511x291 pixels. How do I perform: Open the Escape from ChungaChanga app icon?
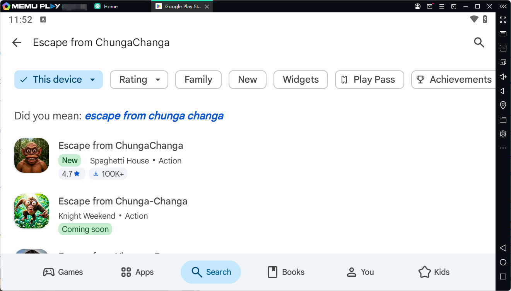coord(32,155)
